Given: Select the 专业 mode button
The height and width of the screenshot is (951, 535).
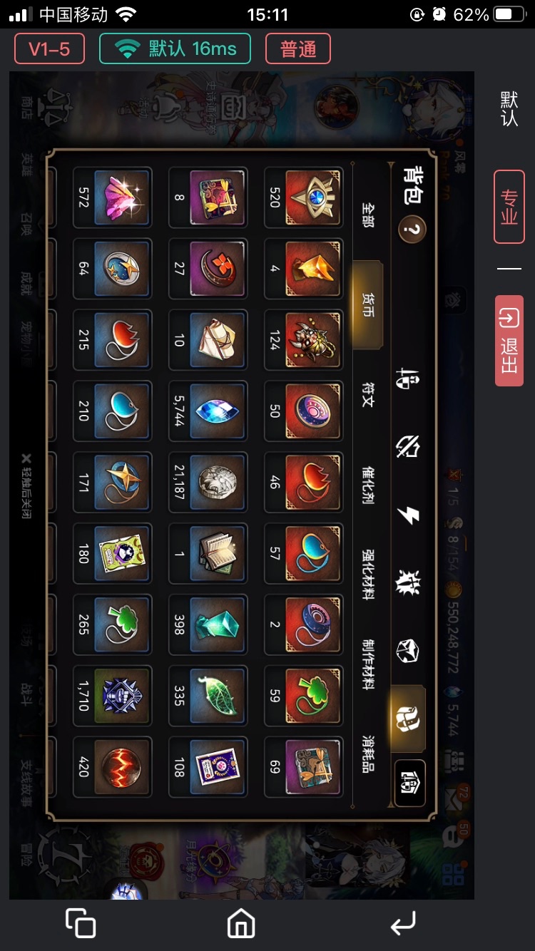Looking at the screenshot, I should point(509,207).
